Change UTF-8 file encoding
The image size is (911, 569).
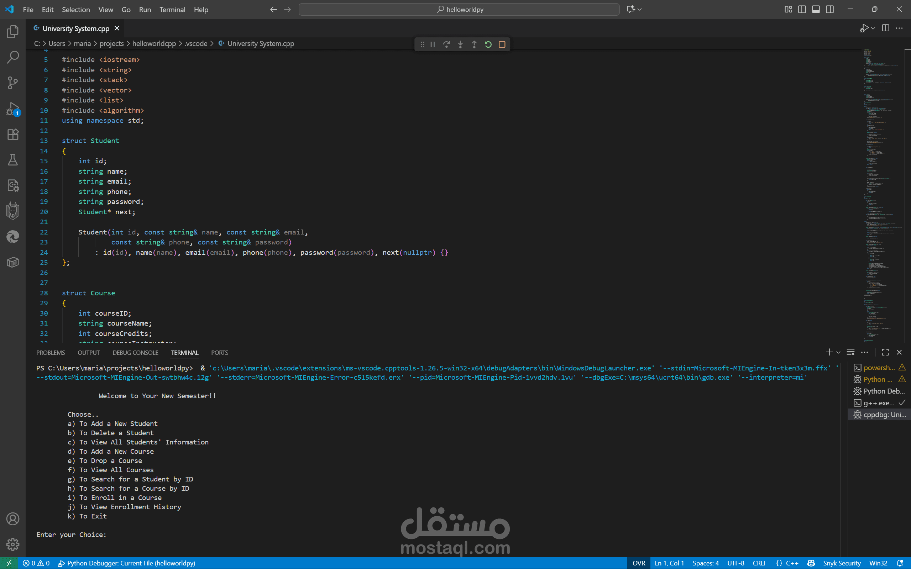pos(736,563)
